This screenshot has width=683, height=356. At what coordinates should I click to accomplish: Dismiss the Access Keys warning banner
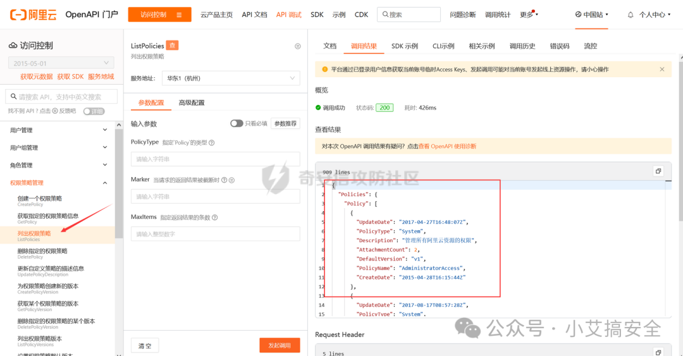661,70
